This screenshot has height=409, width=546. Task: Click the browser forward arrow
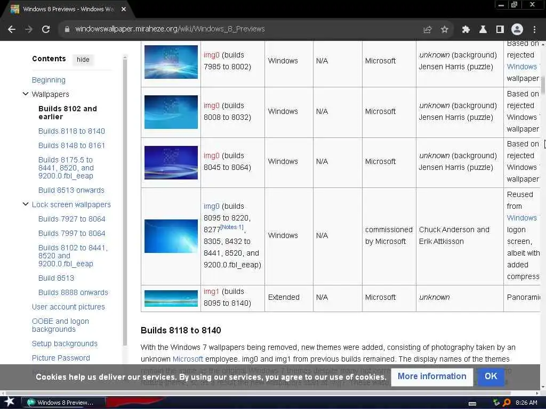(29, 29)
